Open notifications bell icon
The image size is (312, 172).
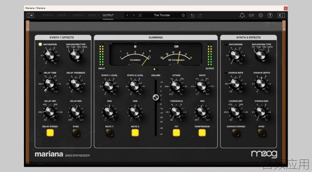point(242,15)
